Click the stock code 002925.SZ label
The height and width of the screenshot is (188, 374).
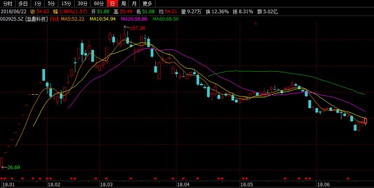tap(12, 19)
